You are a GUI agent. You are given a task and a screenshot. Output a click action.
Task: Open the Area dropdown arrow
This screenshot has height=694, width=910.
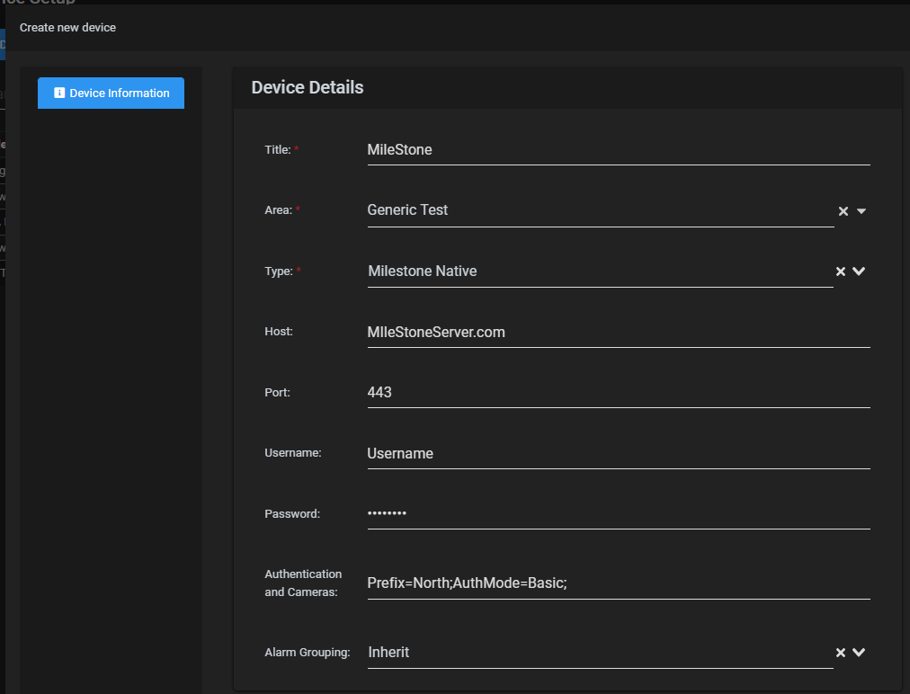click(861, 211)
